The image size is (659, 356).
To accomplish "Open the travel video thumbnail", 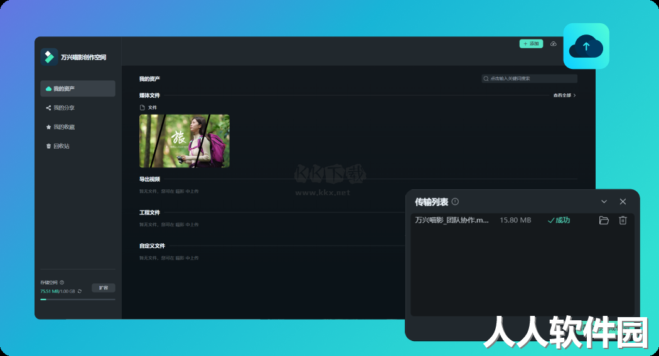I will pos(185,141).
